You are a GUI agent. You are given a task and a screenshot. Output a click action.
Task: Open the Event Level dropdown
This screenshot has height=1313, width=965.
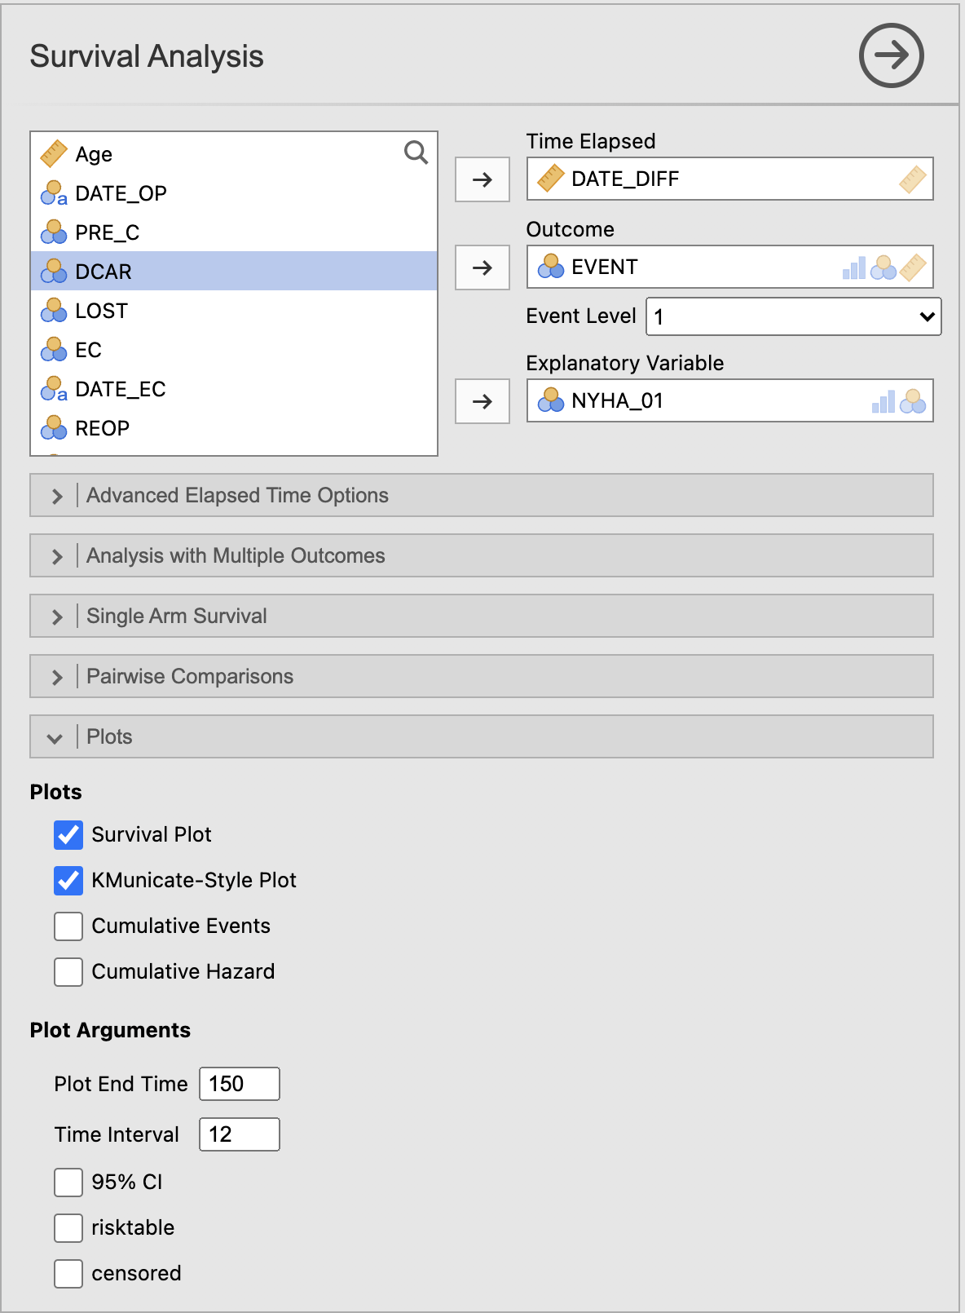pos(794,316)
